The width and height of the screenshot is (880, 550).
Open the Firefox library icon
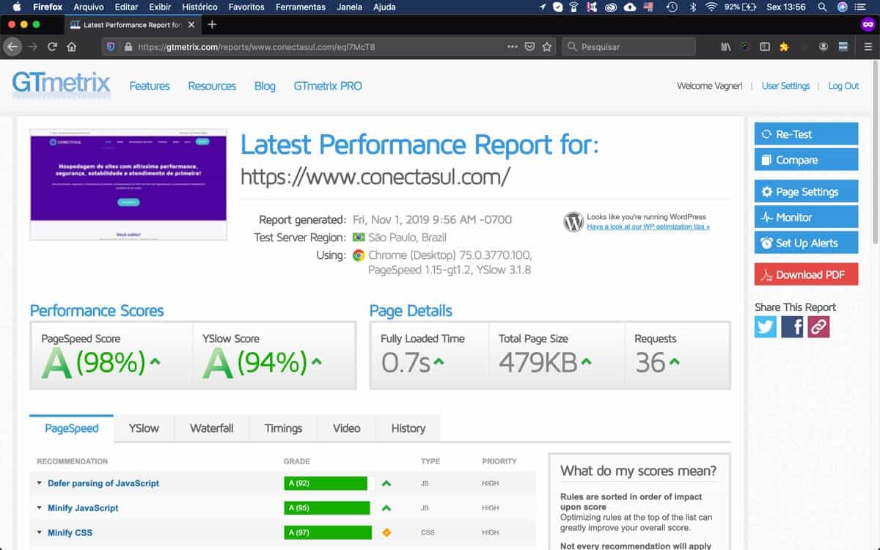coord(726,46)
